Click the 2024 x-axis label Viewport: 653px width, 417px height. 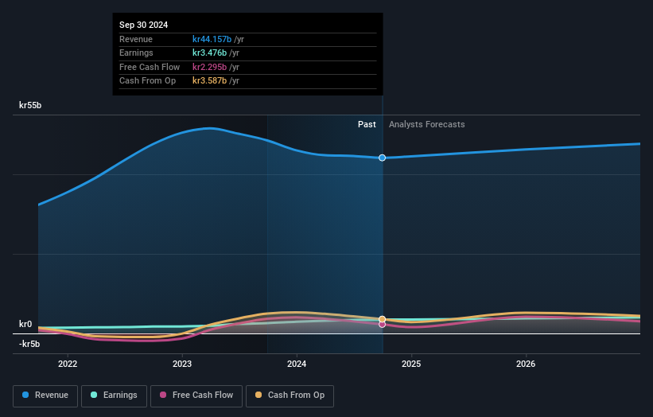click(x=297, y=364)
